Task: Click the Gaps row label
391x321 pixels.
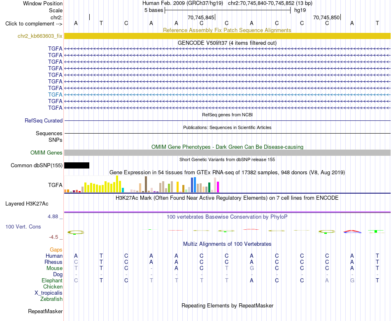Action: point(56,250)
